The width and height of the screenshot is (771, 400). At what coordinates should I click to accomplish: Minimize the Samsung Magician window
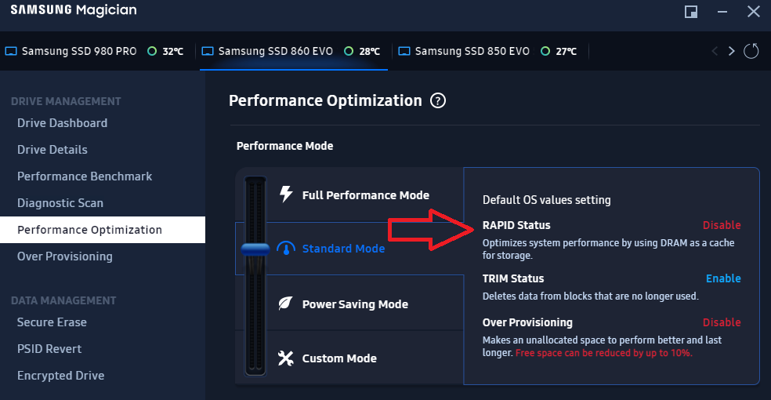[x=722, y=11]
